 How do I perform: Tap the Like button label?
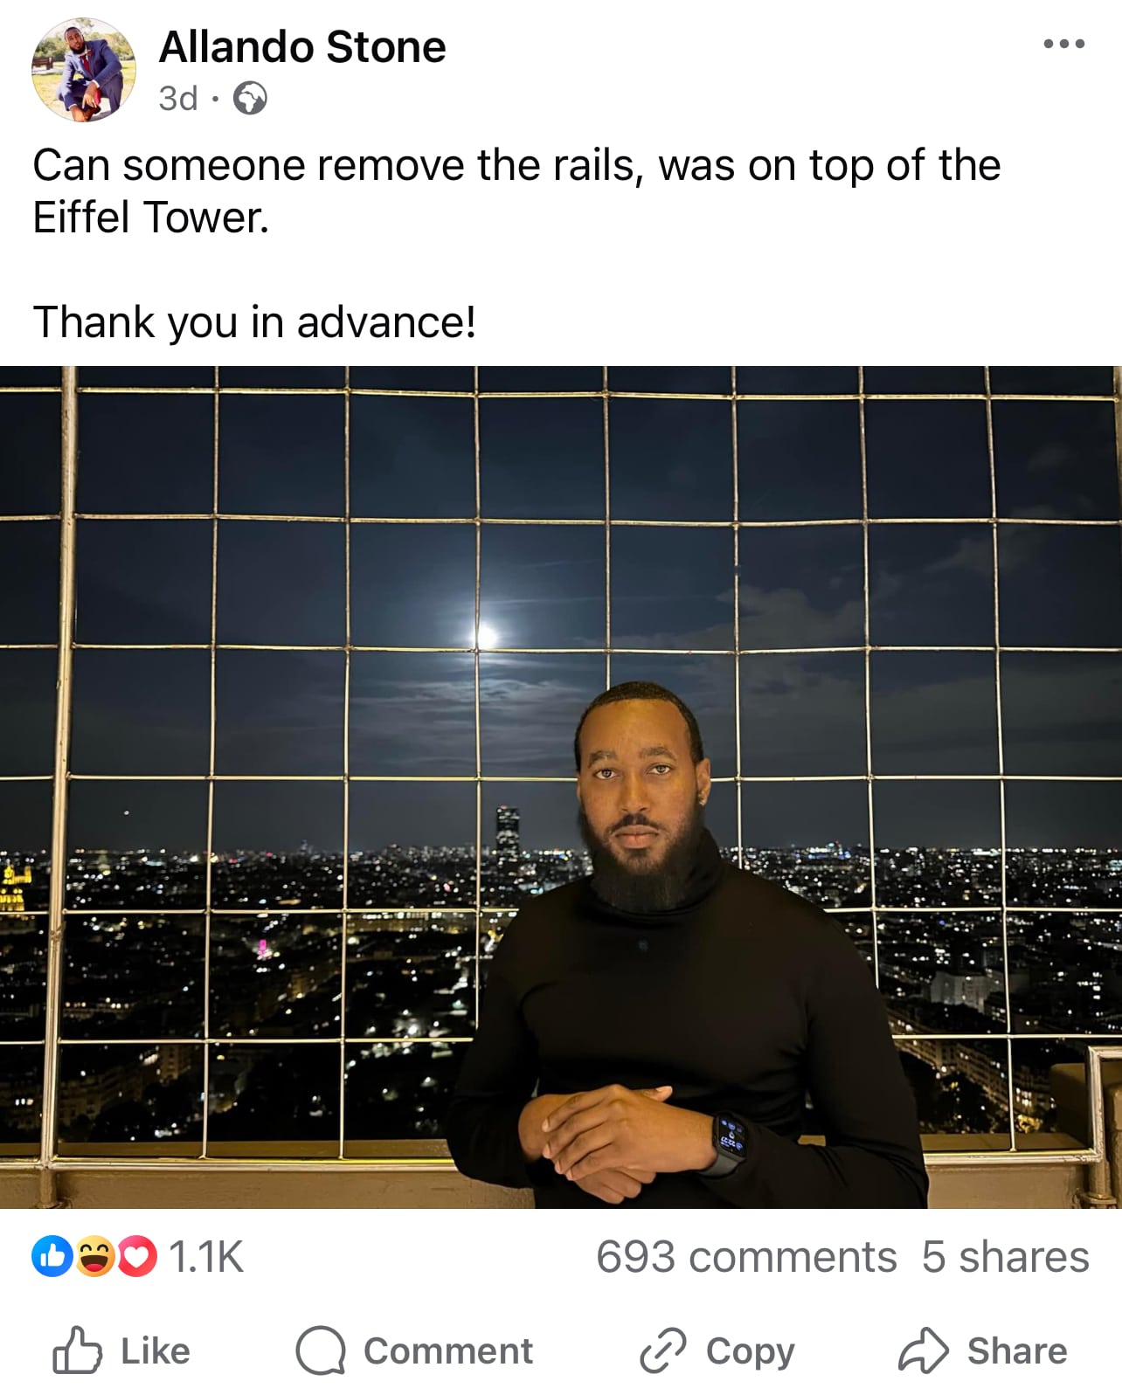[155, 1351]
